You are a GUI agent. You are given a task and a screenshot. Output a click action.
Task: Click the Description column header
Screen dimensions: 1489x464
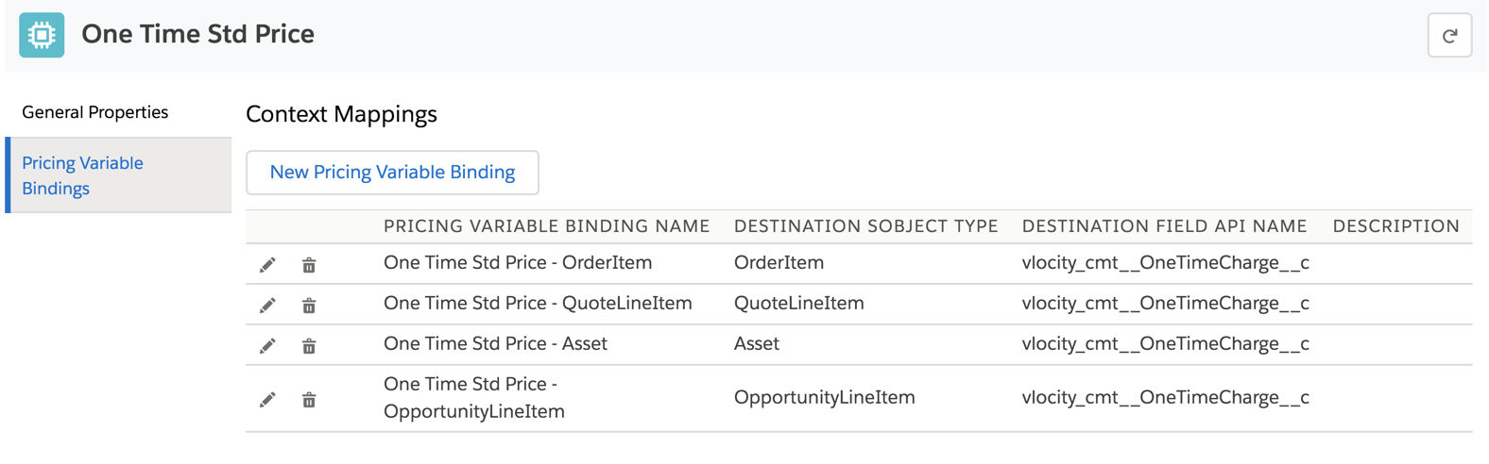coord(1395,226)
